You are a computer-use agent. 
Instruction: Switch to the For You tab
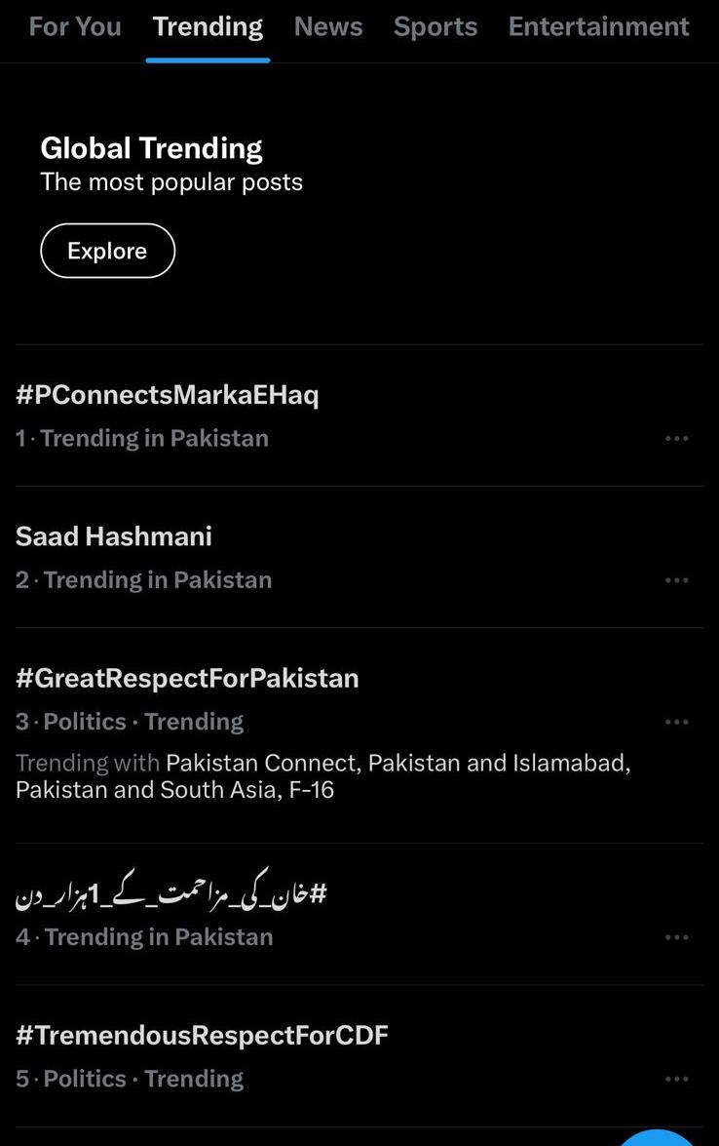(75, 27)
